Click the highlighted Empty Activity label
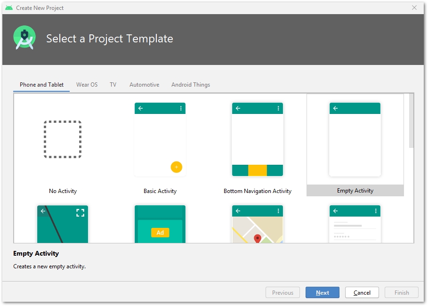 (355, 191)
